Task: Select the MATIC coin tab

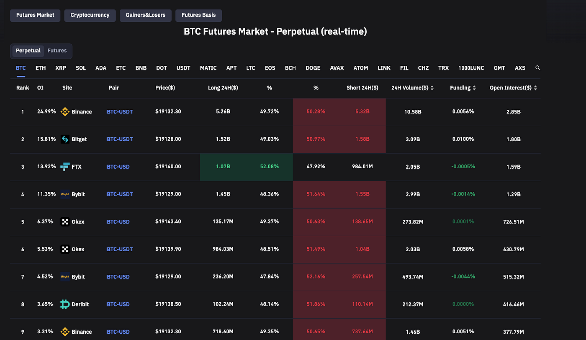Action: tap(208, 68)
